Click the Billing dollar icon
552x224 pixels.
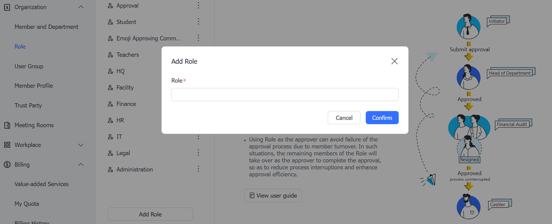7,165
